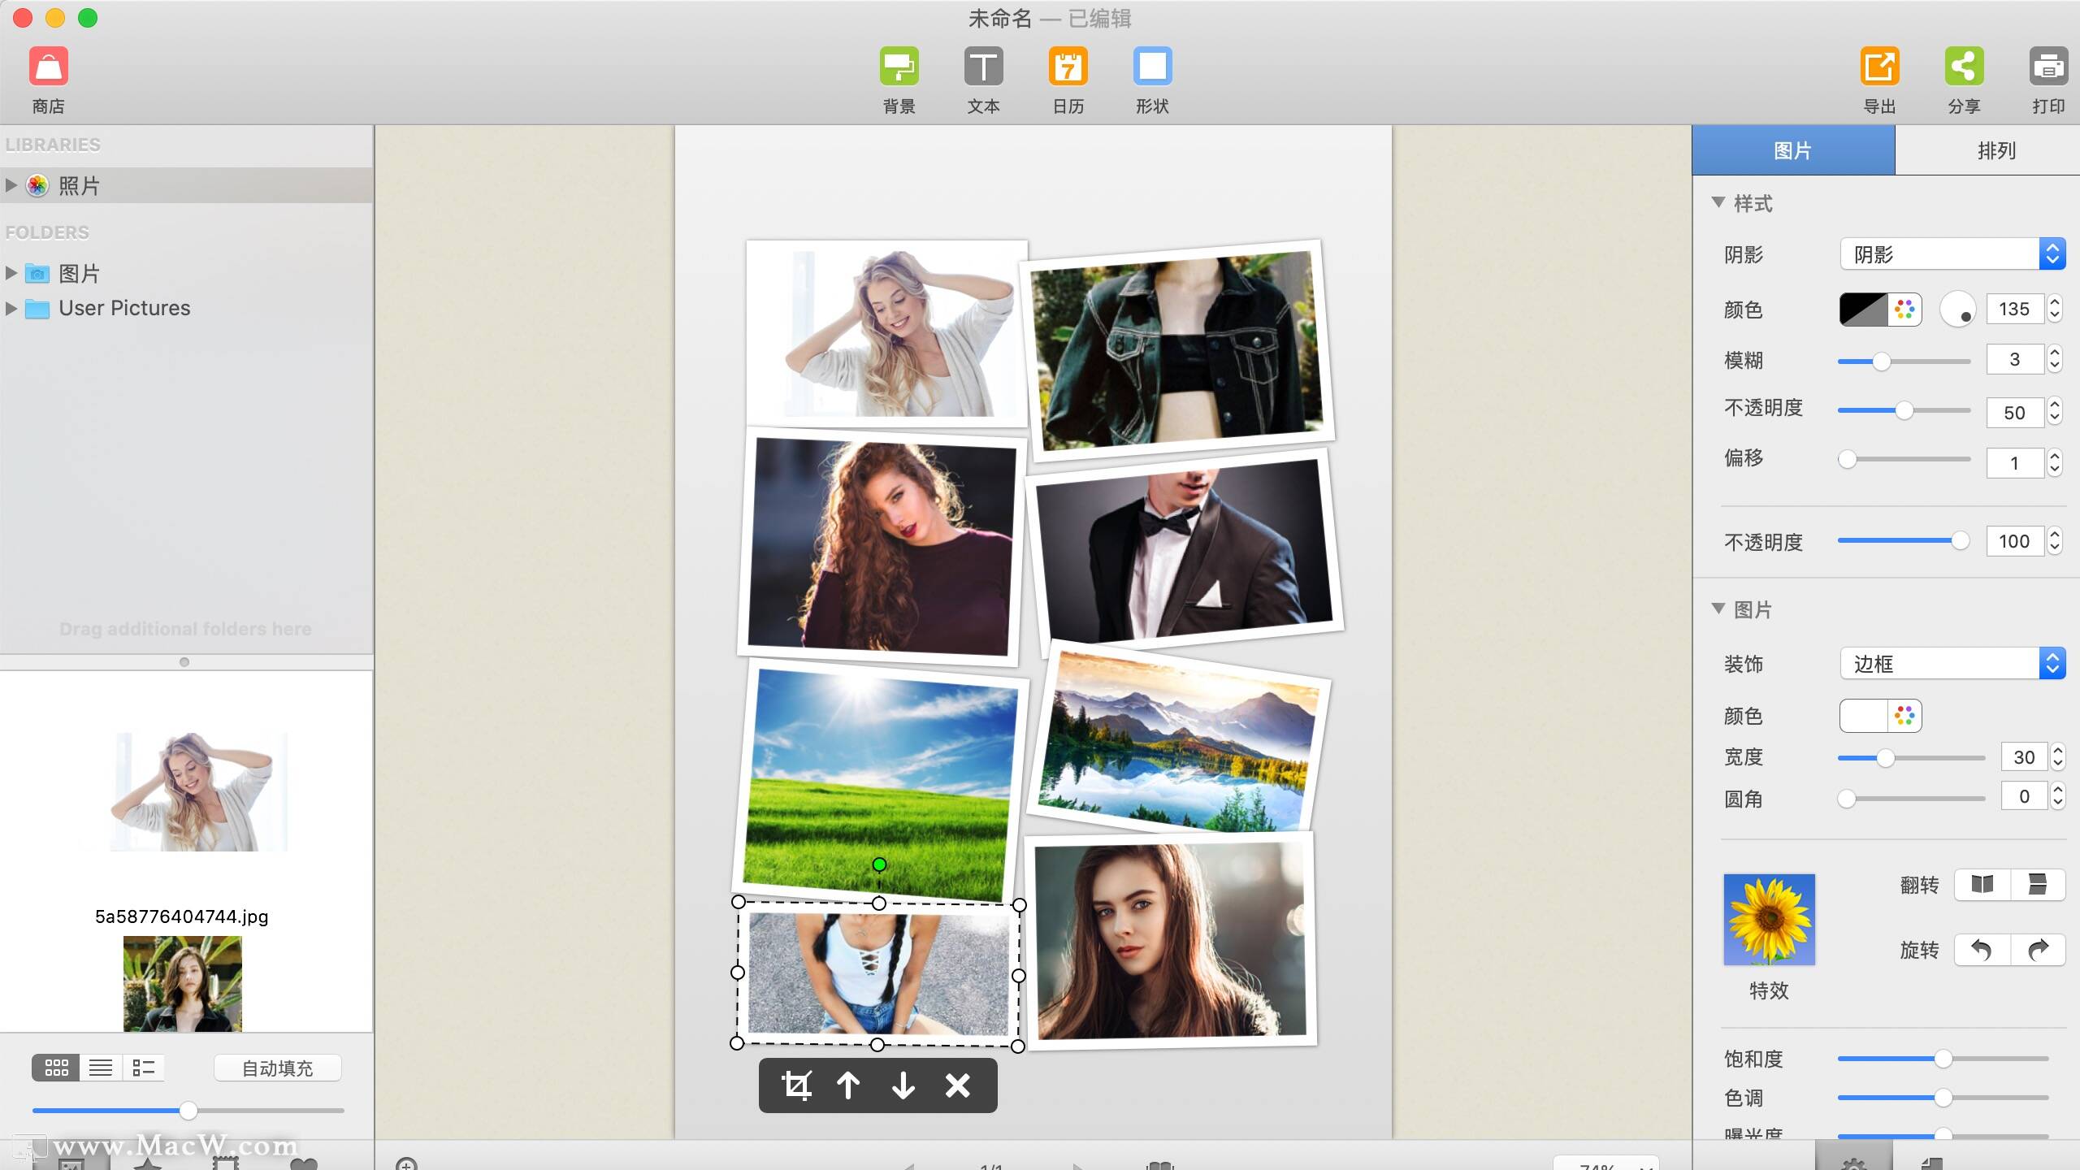
Task: Open the 阴影 shadow style dropdown
Action: [1950, 254]
